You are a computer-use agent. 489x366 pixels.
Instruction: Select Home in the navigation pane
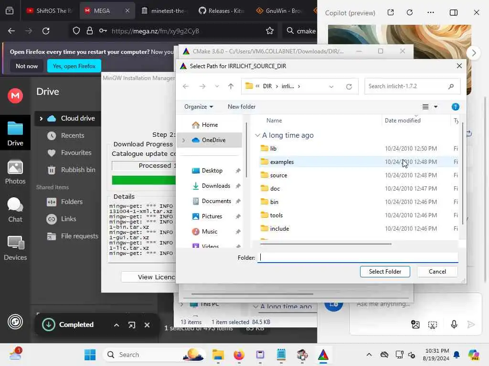pyautogui.click(x=209, y=125)
